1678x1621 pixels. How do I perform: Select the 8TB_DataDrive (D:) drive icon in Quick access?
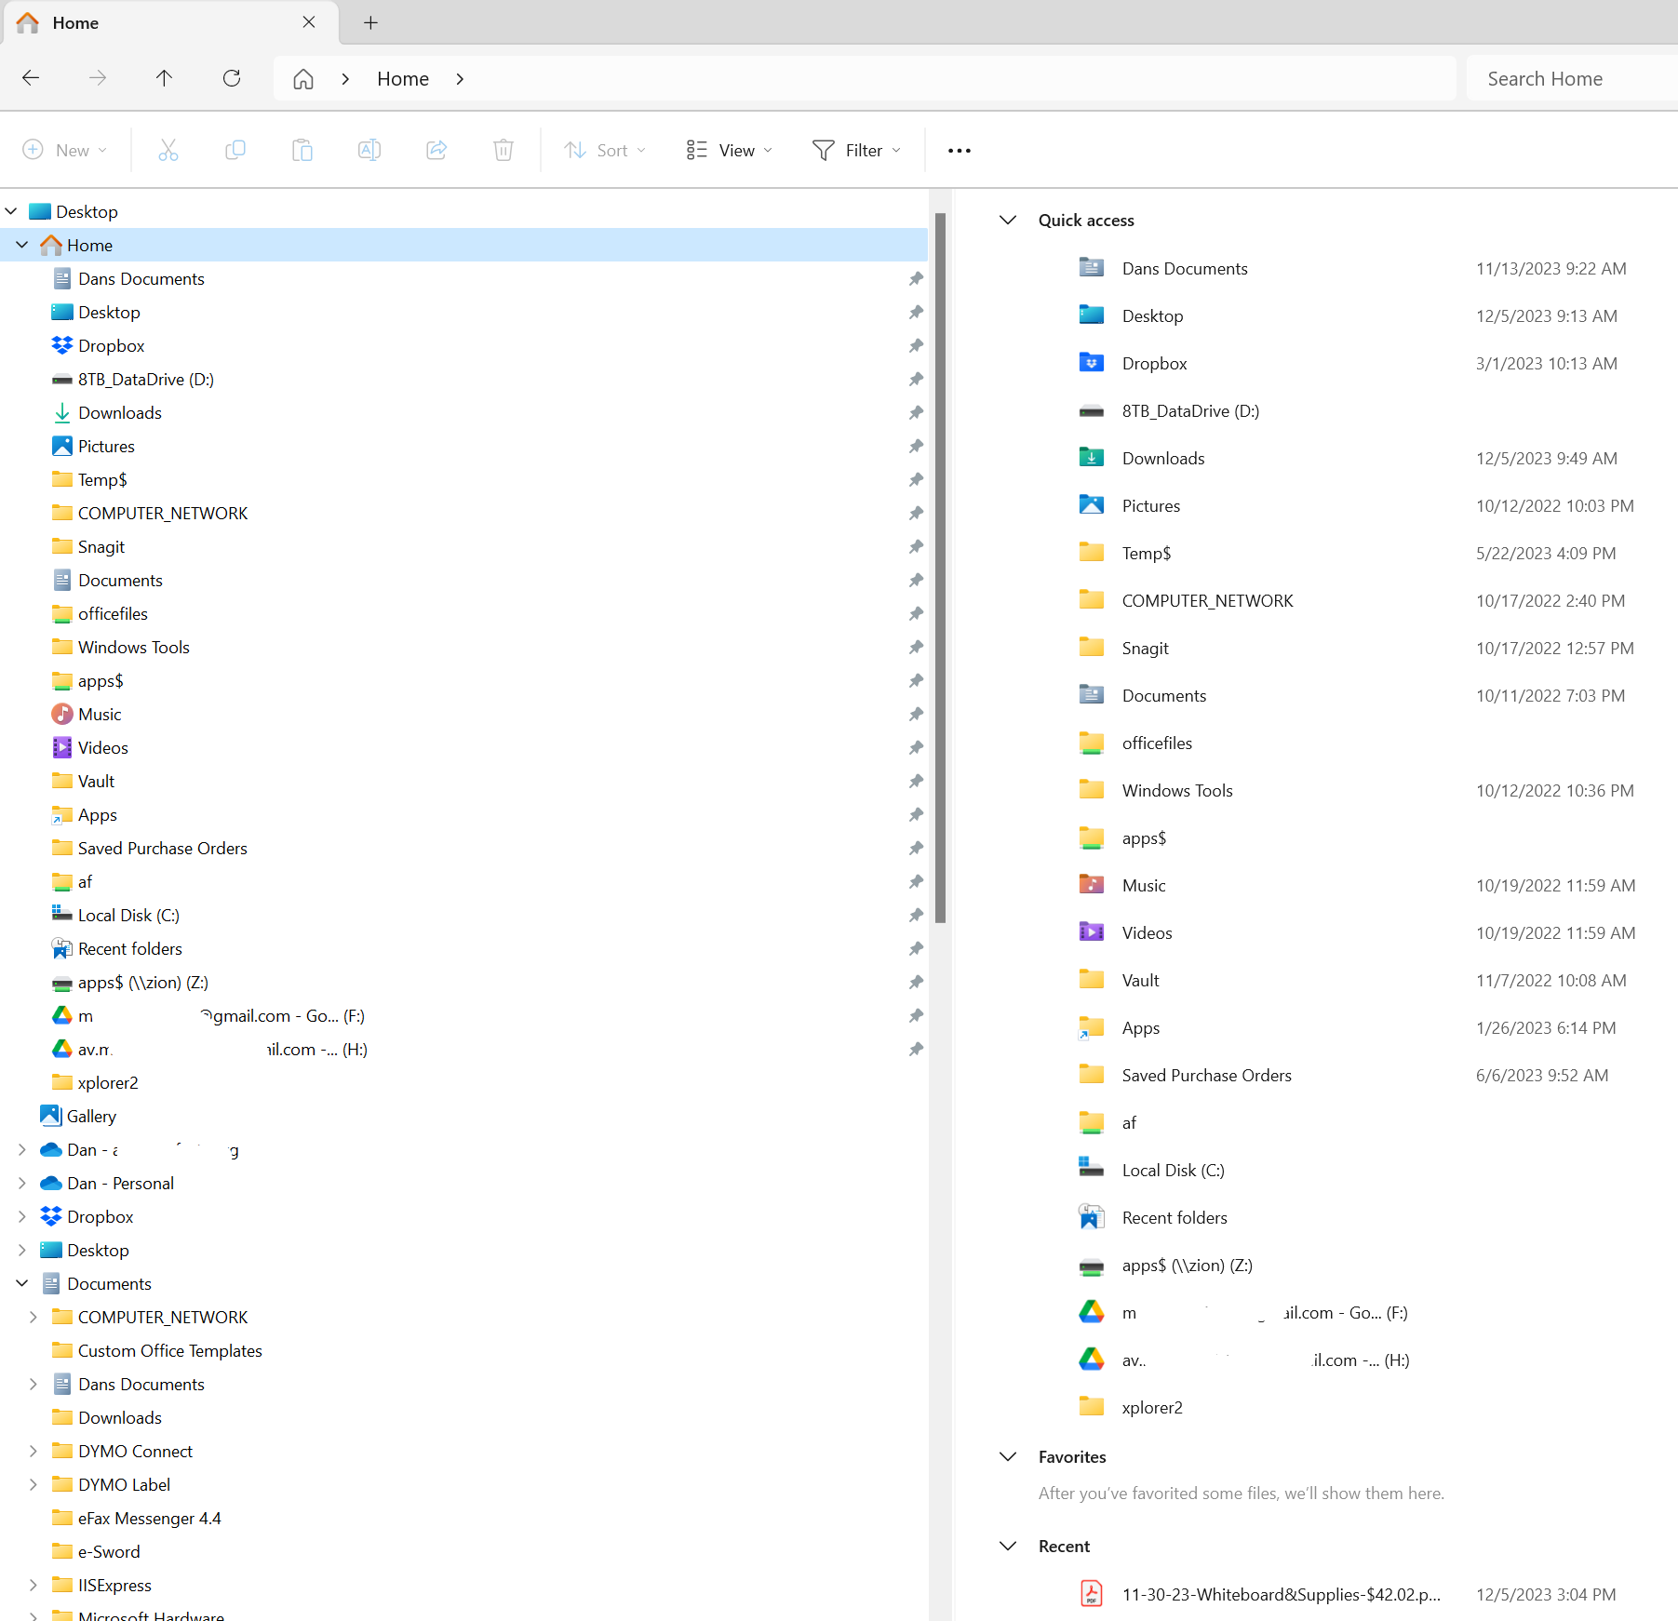1092,411
